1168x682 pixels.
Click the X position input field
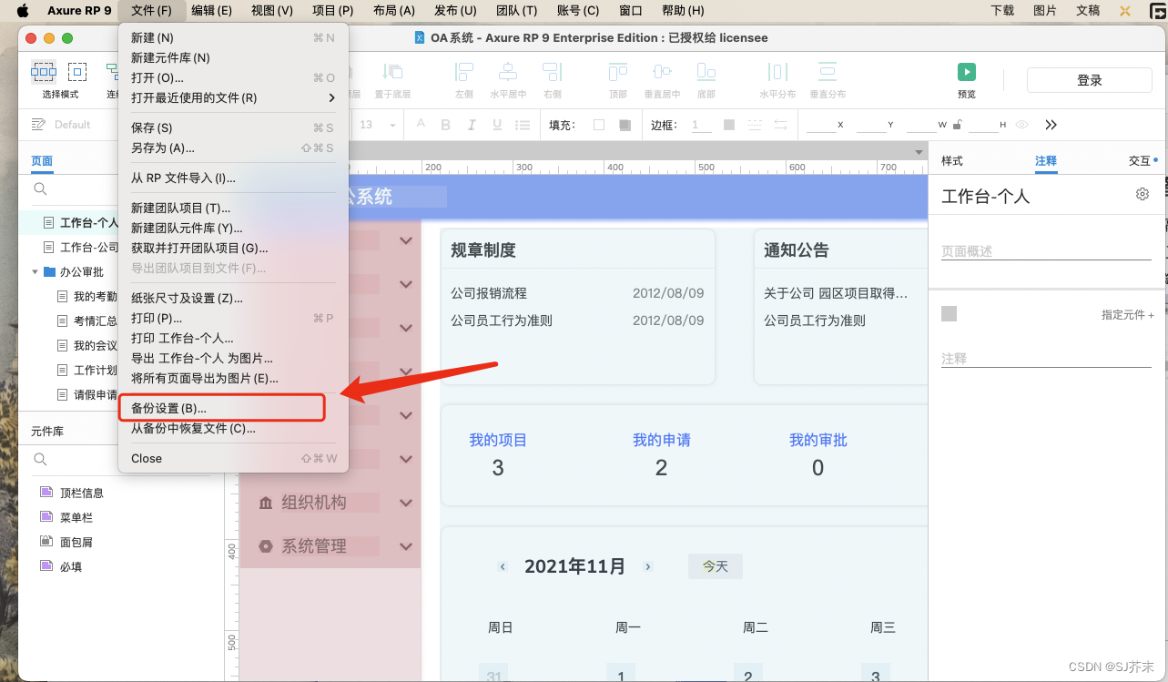(x=821, y=125)
